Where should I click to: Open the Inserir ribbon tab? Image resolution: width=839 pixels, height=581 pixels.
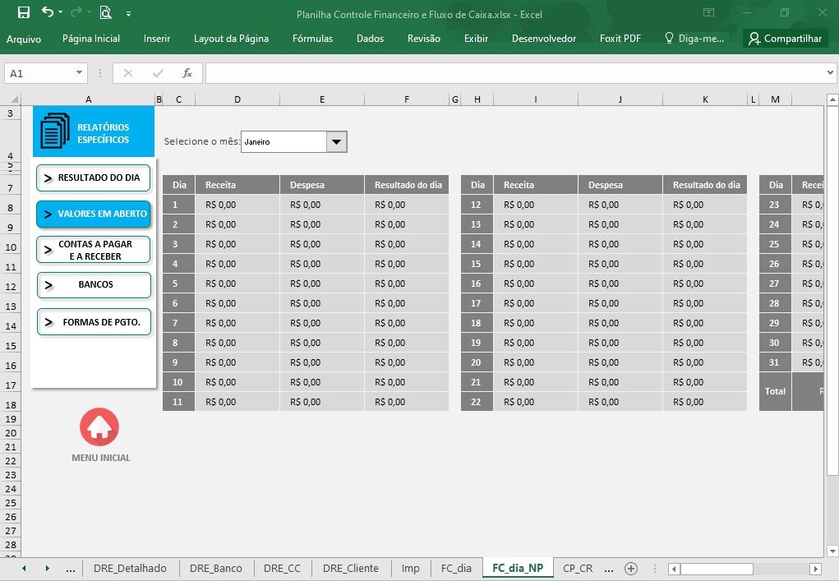157,39
